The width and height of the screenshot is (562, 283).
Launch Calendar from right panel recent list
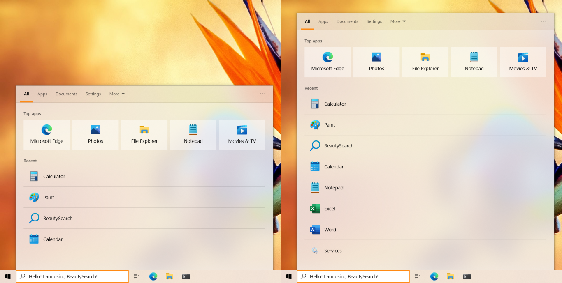coord(425,167)
